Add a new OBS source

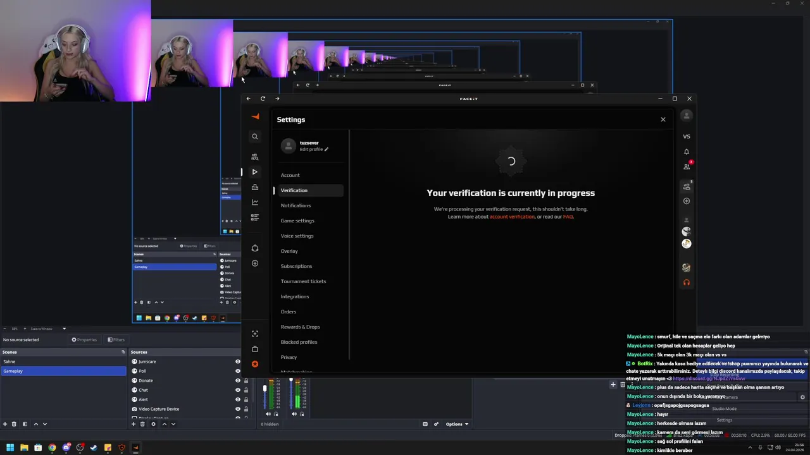[x=134, y=424]
